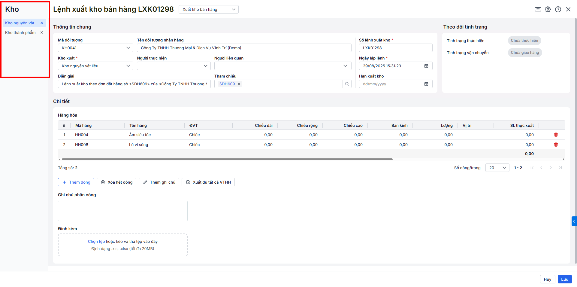This screenshot has width=577, height=287.
Task: Open calendar for Hạn xuất kho
Action: [x=426, y=84]
